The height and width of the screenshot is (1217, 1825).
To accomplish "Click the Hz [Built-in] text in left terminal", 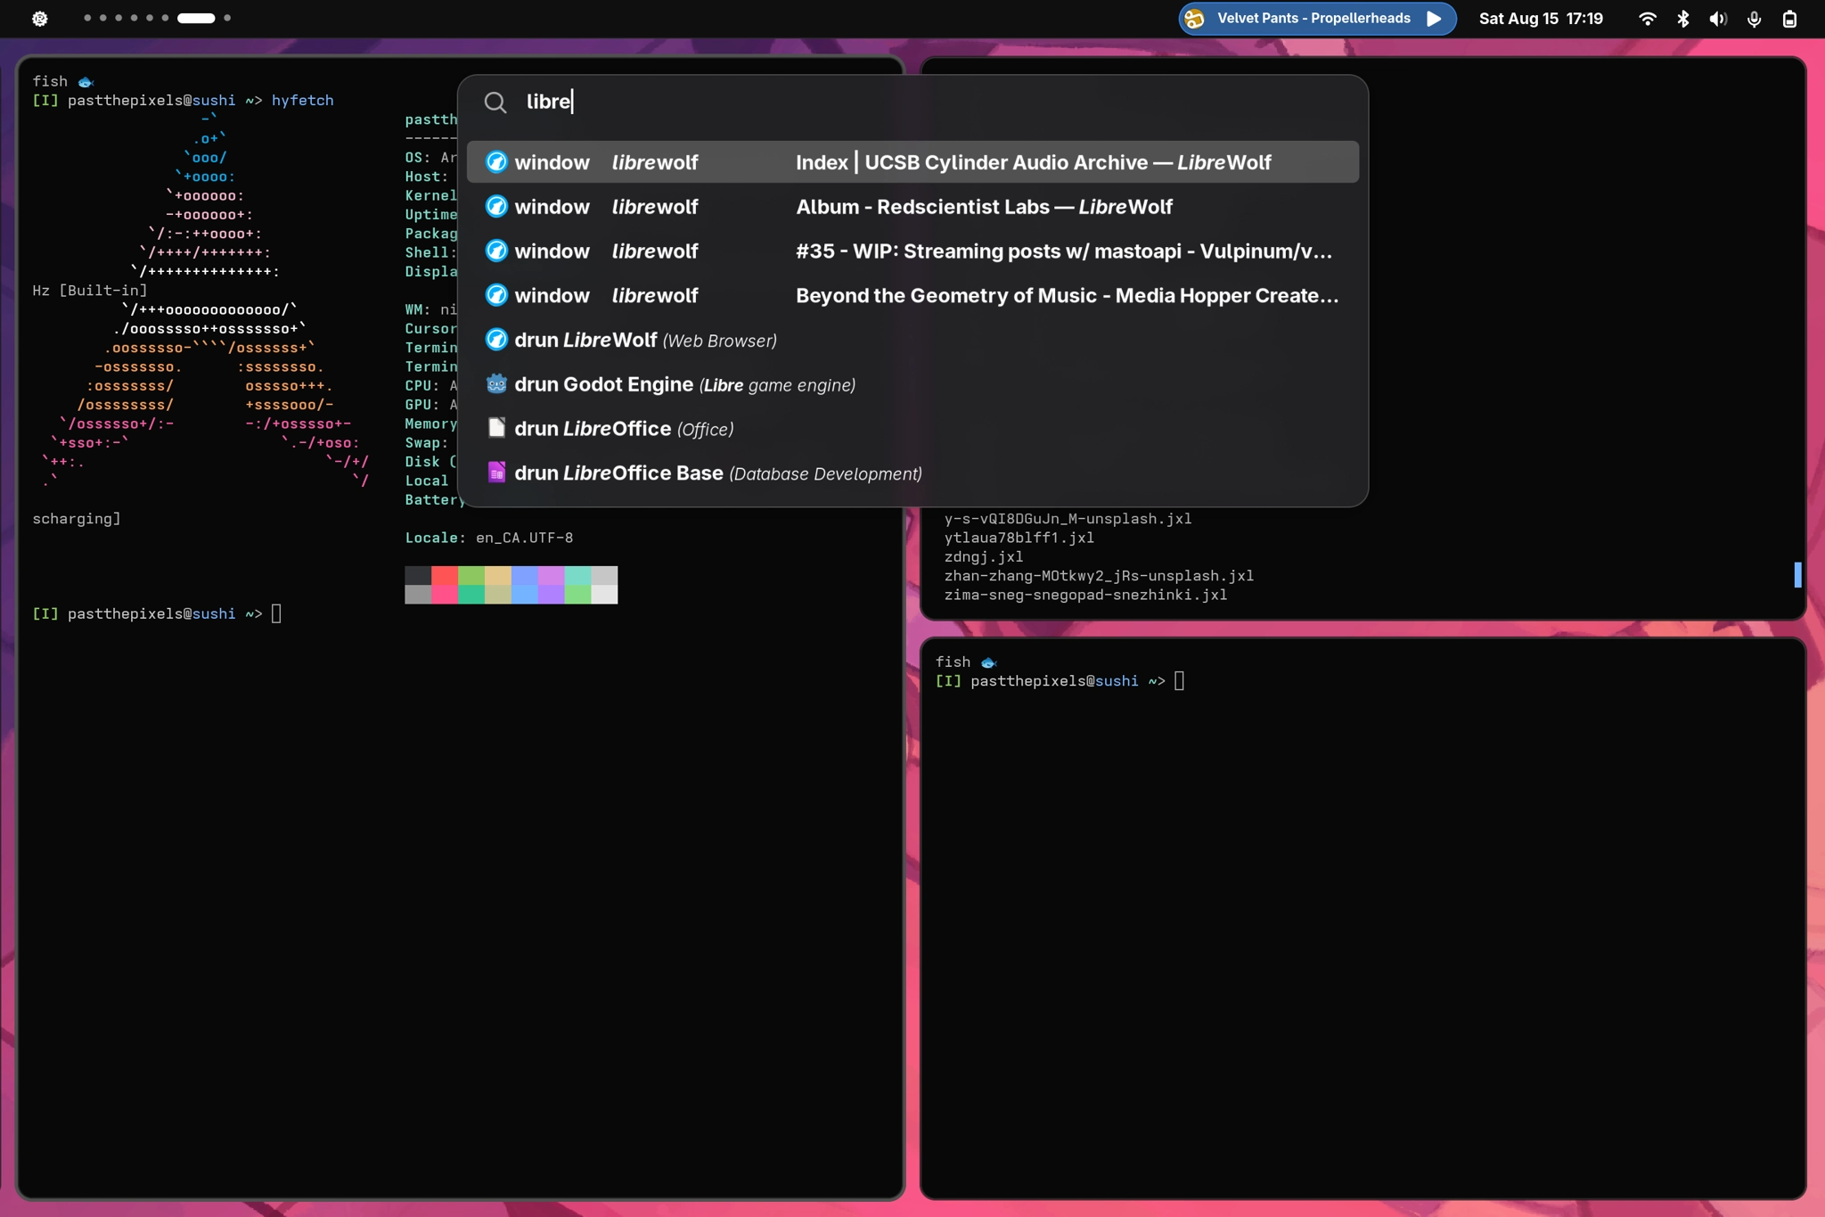I will pyautogui.click(x=90, y=291).
